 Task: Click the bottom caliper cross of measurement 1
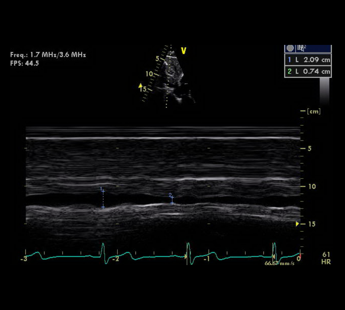coord(103,207)
